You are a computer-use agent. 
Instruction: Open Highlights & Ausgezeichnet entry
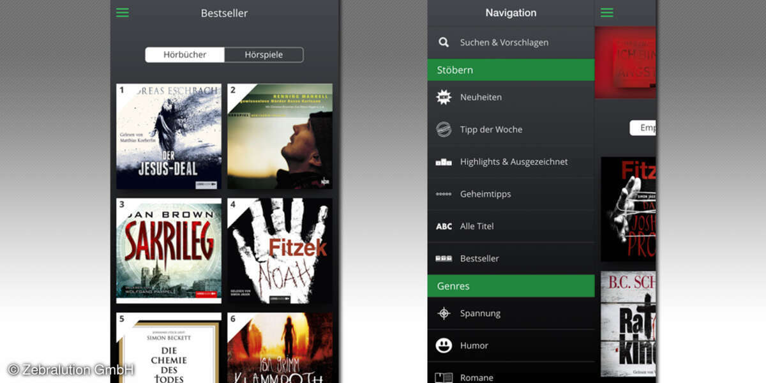[511, 162]
